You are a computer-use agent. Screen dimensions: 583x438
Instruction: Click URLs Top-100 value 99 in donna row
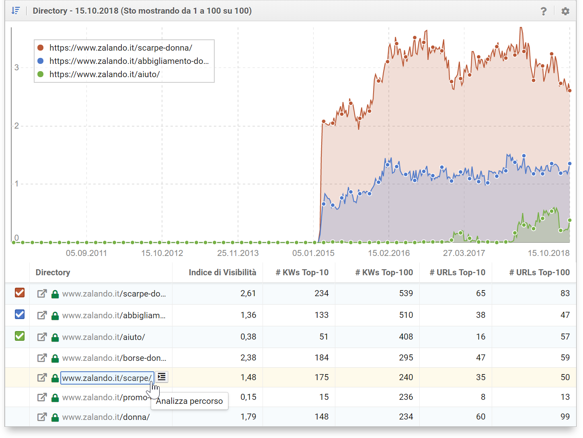[x=565, y=417]
